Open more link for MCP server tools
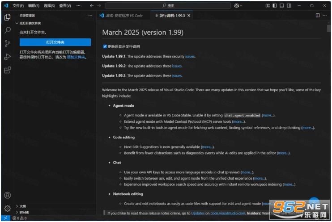Viewport: 332px width, 222px height. coord(238,121)
